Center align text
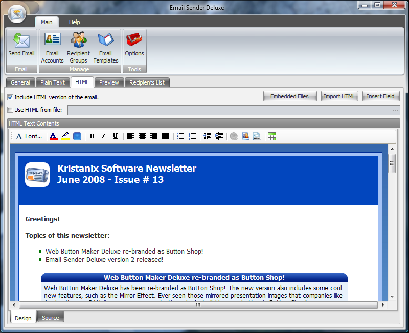 [x=142, y=136]
